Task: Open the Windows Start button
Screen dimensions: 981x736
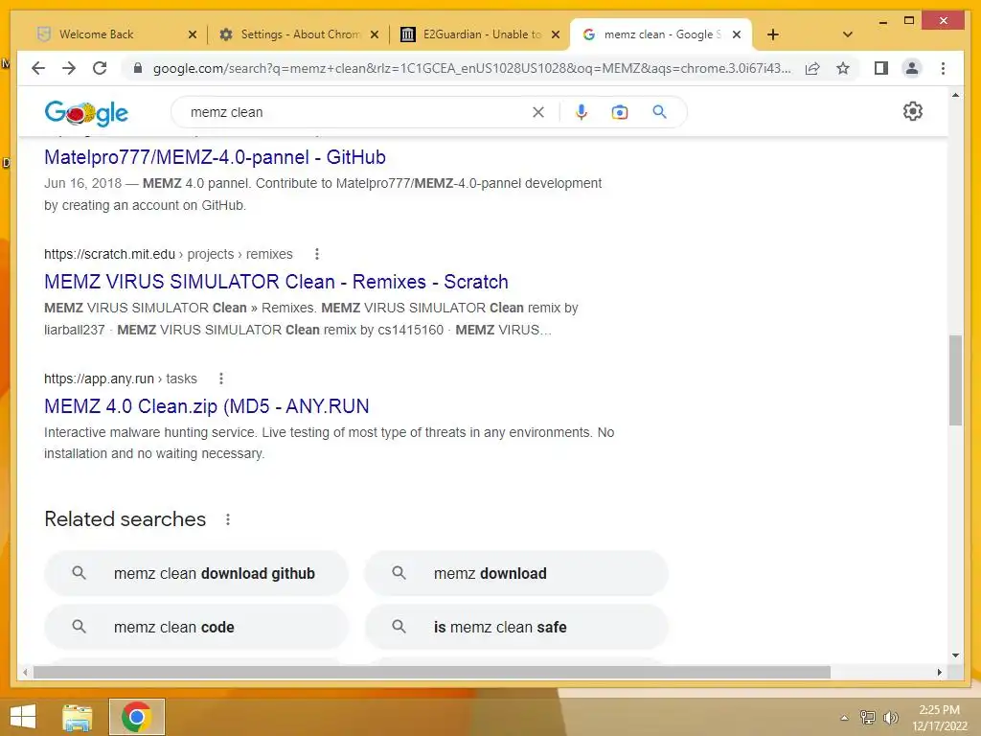Action: pos(23,717)
